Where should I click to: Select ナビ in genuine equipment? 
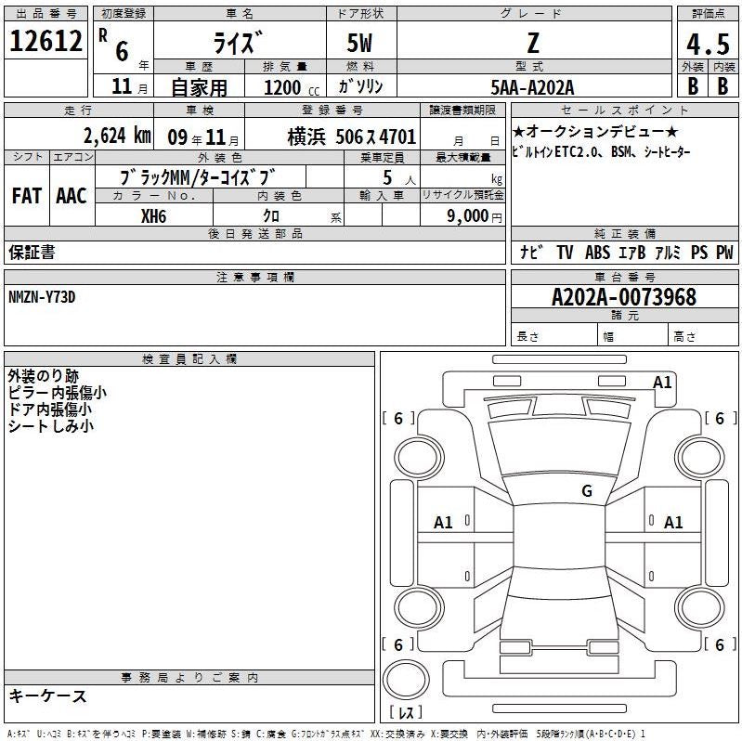[x=531, y=253]
